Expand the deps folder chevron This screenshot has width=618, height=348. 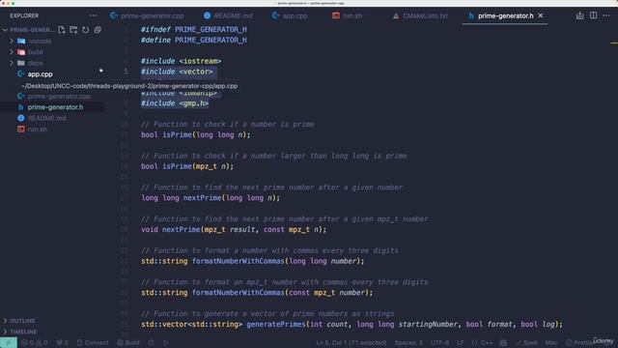click(x=12, y=63)
